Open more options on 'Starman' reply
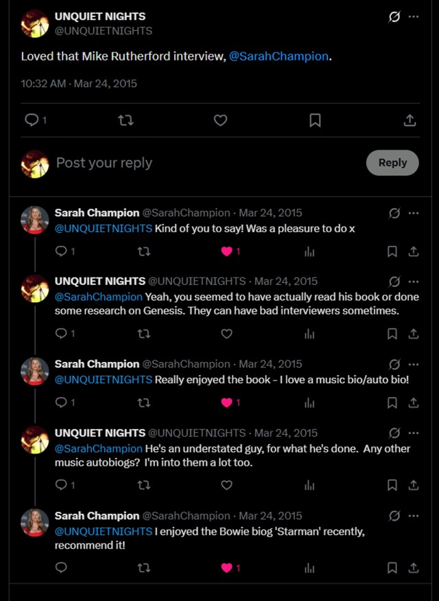439x601 pixels. [414, 516]
